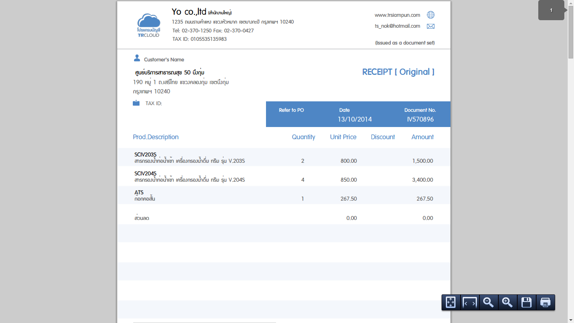Click the Document No. label
Screen dimensions: 574x323
click(x=420, y=110)
